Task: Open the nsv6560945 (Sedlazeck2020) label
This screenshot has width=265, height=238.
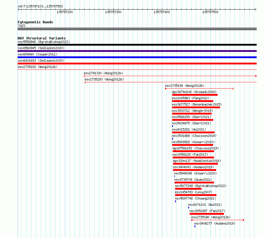Action: (41, 48)
